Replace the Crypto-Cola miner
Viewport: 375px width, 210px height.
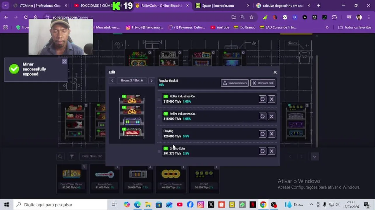pyautogui.click(x=263, y=151)
